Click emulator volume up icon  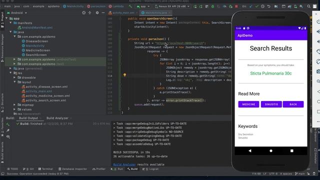(318, 31)
